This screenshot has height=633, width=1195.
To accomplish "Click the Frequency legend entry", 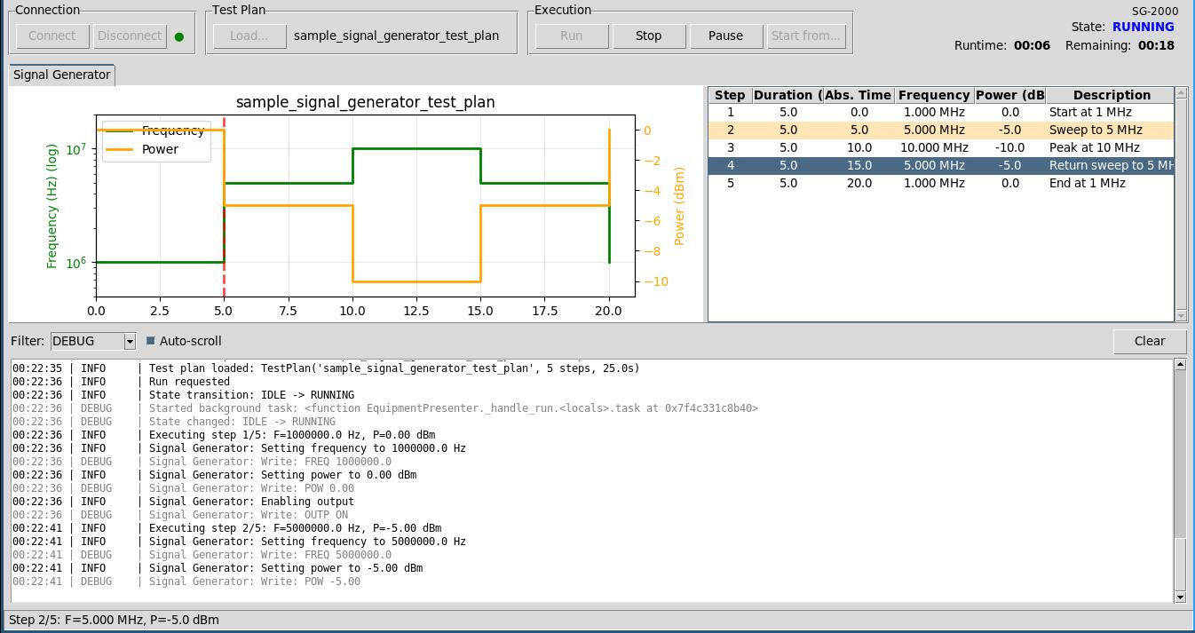I will (156, 131).
